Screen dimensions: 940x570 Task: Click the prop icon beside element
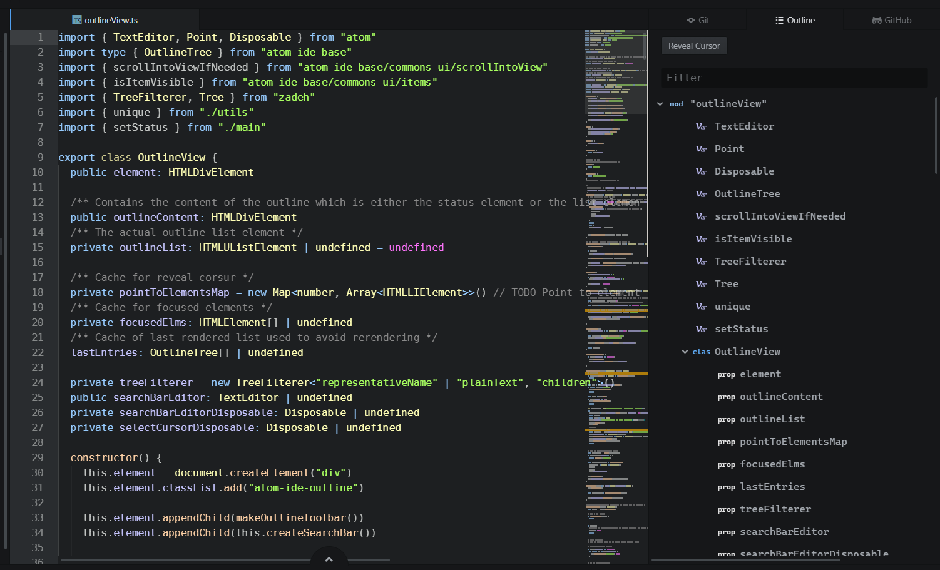pyautogui.click(x=727, y=374)
